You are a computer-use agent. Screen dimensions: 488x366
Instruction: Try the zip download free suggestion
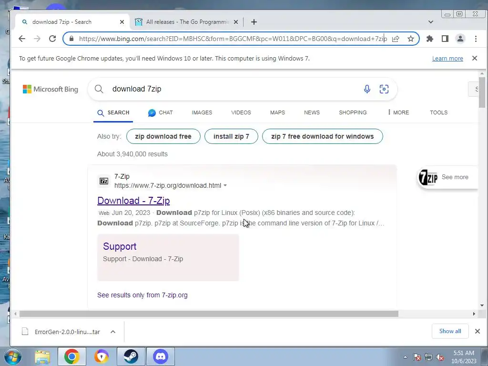coord(163,136)
